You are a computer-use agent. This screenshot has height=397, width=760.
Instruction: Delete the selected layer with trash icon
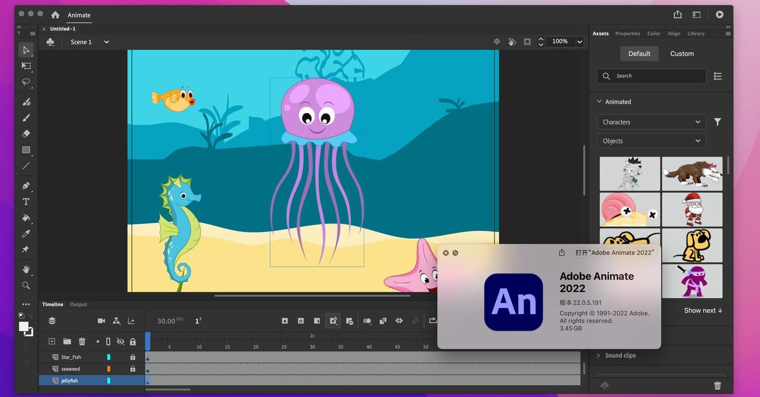[82, 341]
